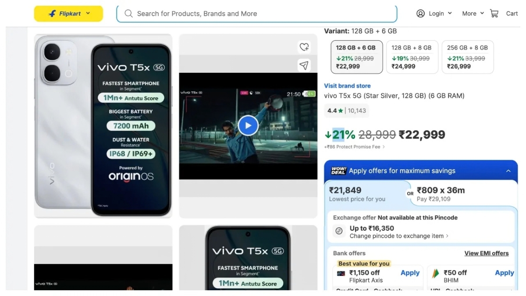Click the product title vivo T5x 5G
The width and height of the screenshot is (526, 296).
point(394,96)
